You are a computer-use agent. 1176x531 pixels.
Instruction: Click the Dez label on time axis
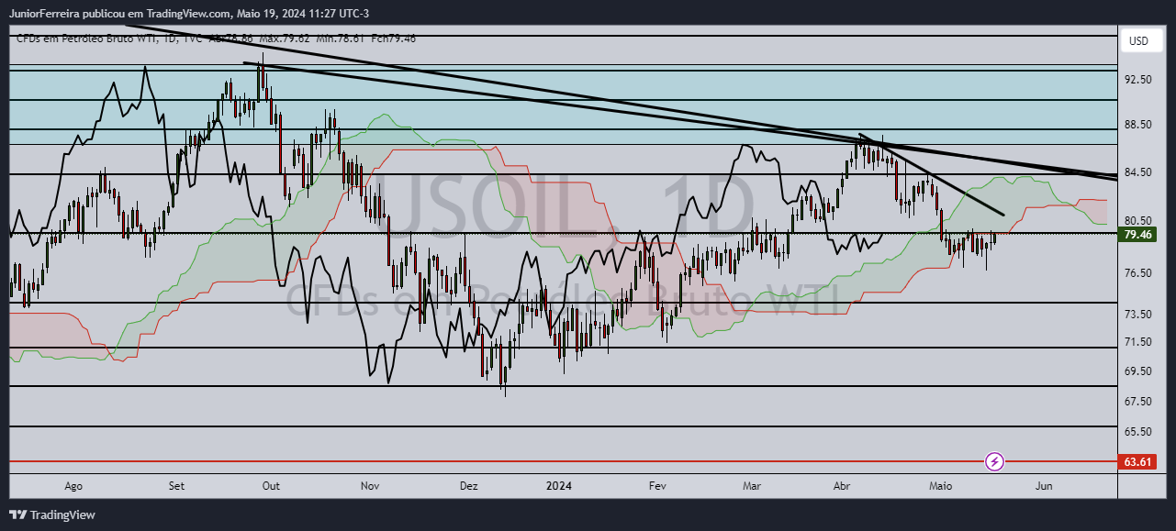click(469, 486)
